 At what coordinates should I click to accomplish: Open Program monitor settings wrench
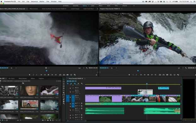tap(186, 68)
